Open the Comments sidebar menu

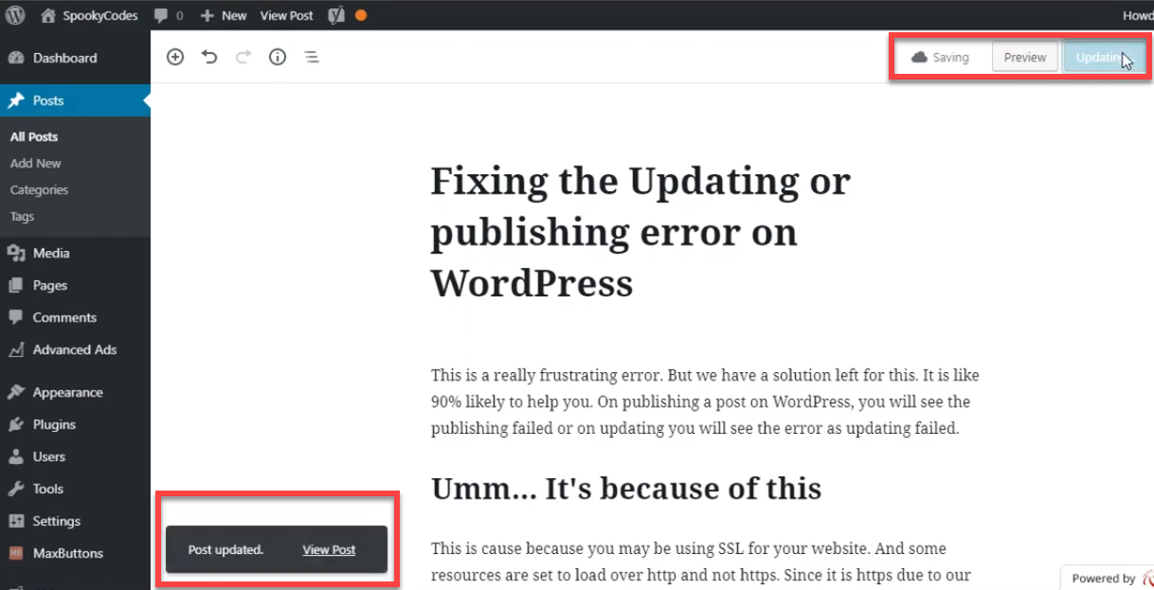tap(75, 317)
